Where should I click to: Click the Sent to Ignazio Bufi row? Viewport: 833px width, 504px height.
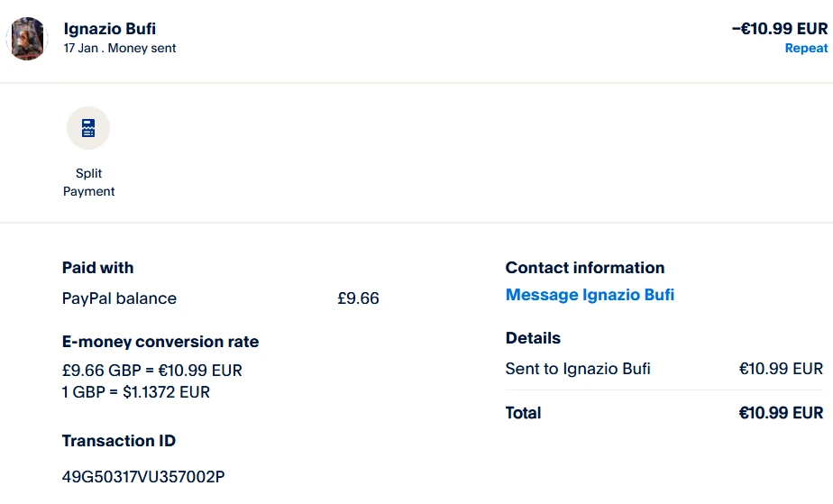click(x=578, y=369)
